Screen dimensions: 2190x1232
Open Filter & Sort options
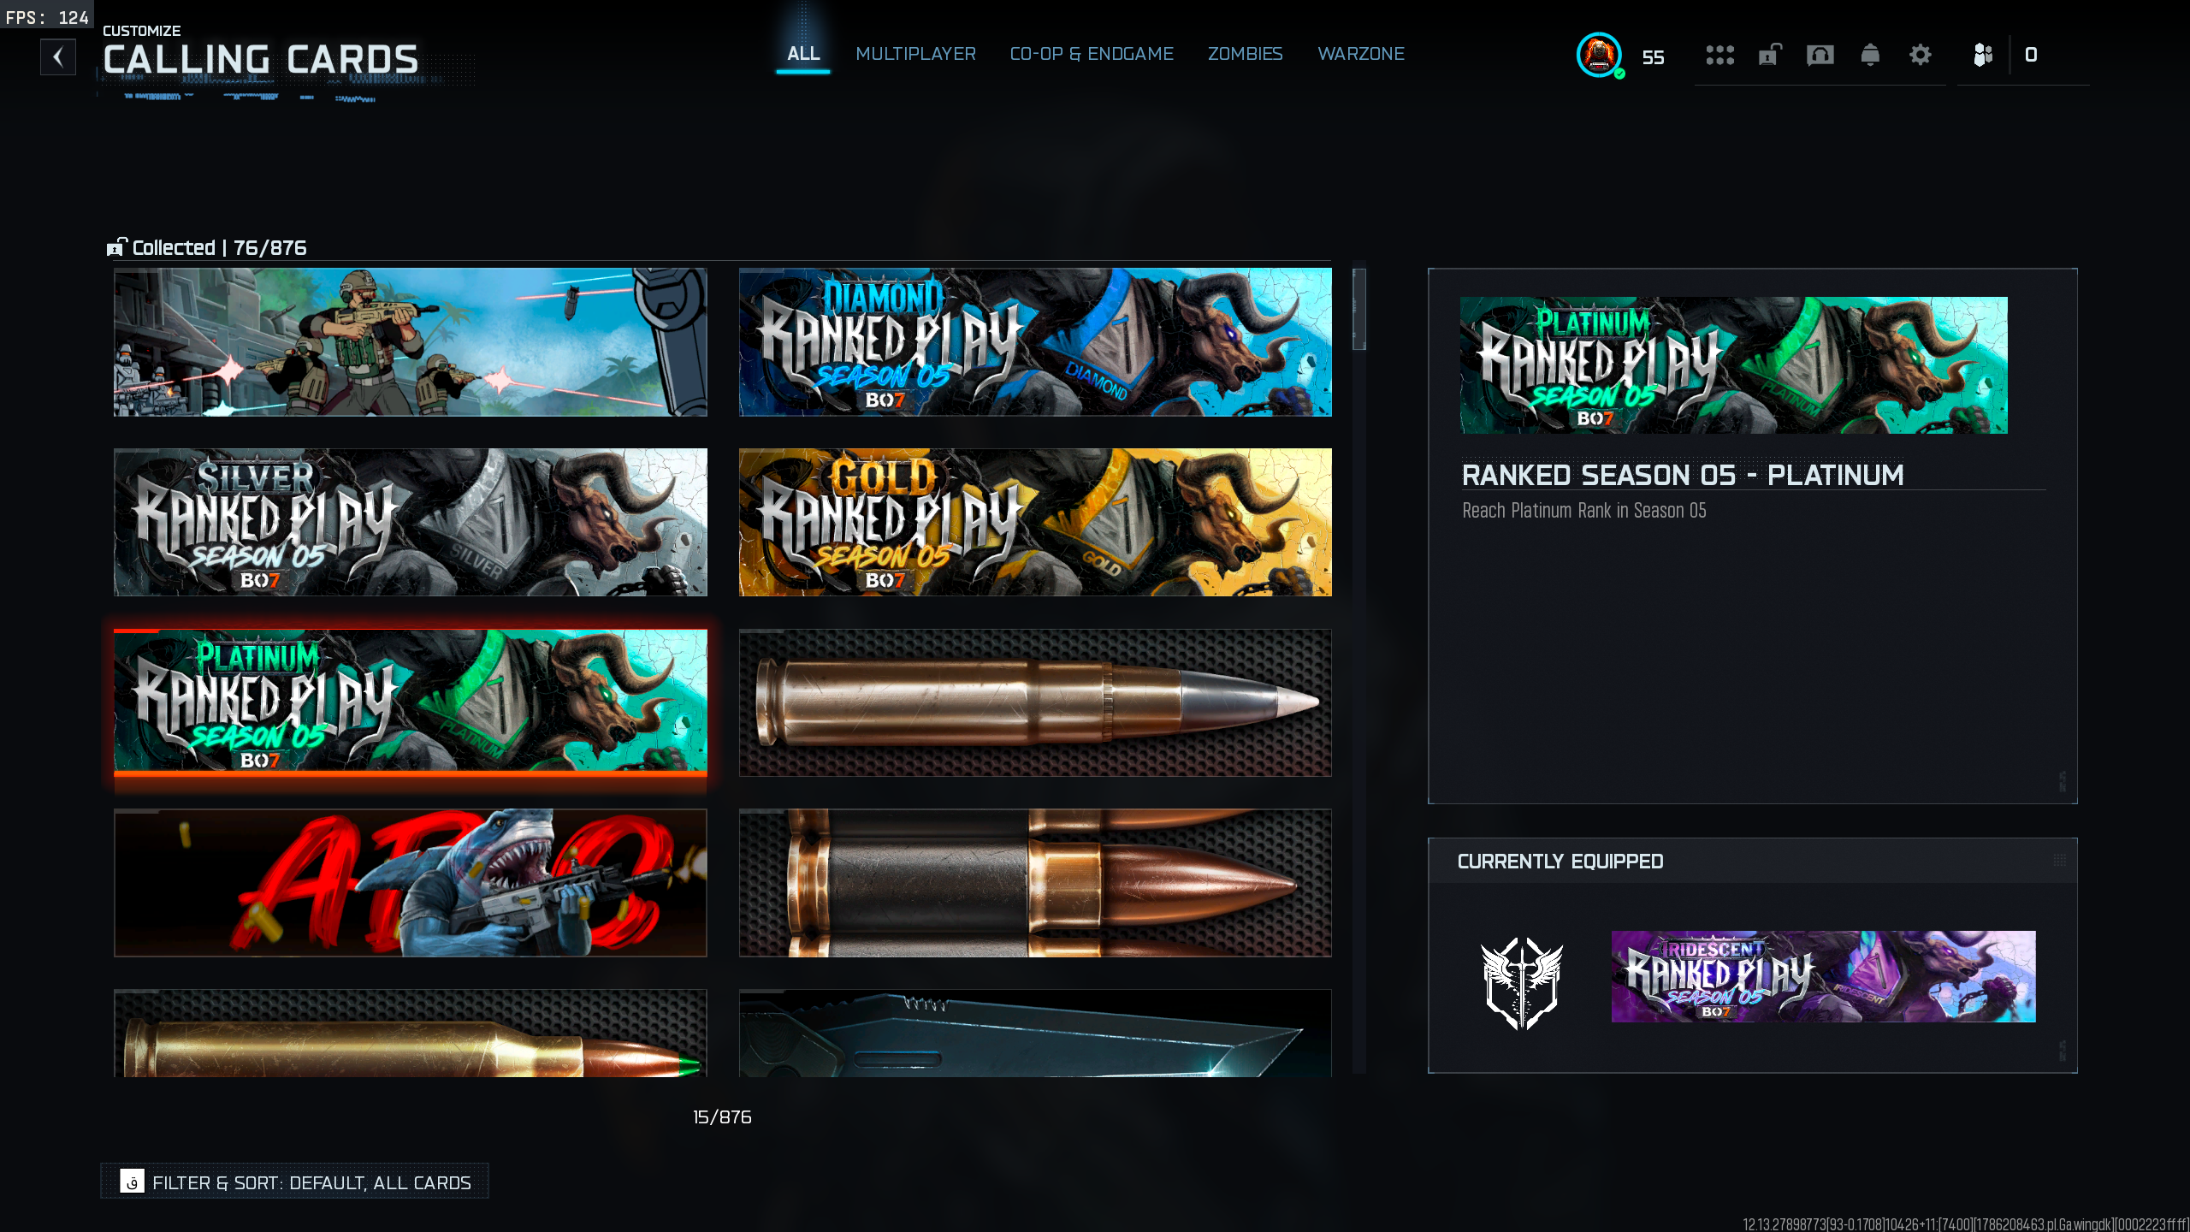pyautogui.click(x=295, y=1182)
